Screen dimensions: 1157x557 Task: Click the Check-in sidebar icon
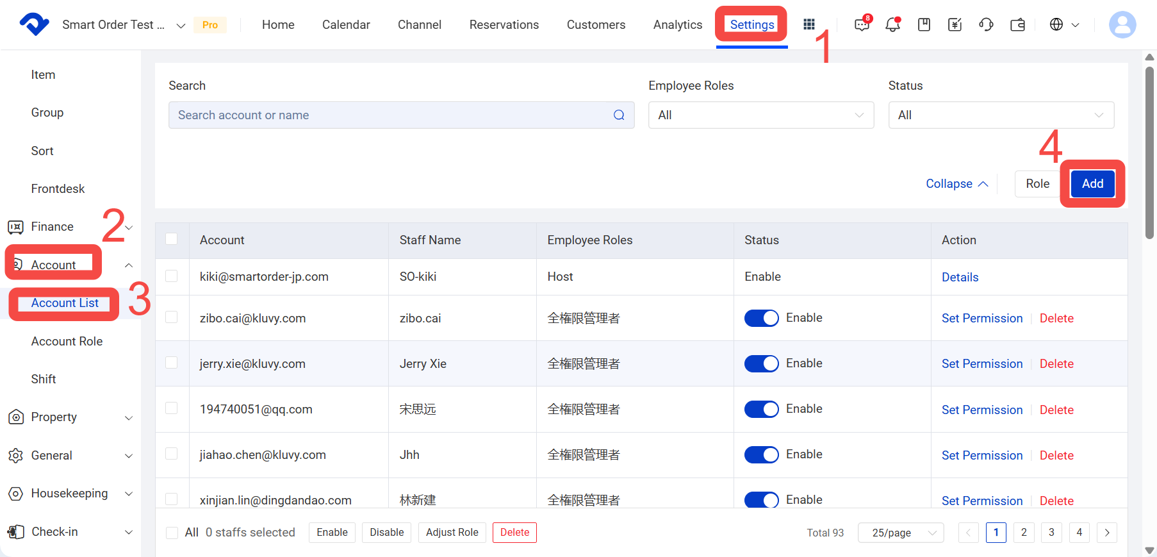tap(16, 532)
